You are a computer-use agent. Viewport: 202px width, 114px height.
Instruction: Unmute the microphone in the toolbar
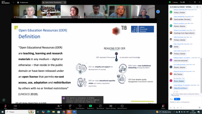coord(5,106)
